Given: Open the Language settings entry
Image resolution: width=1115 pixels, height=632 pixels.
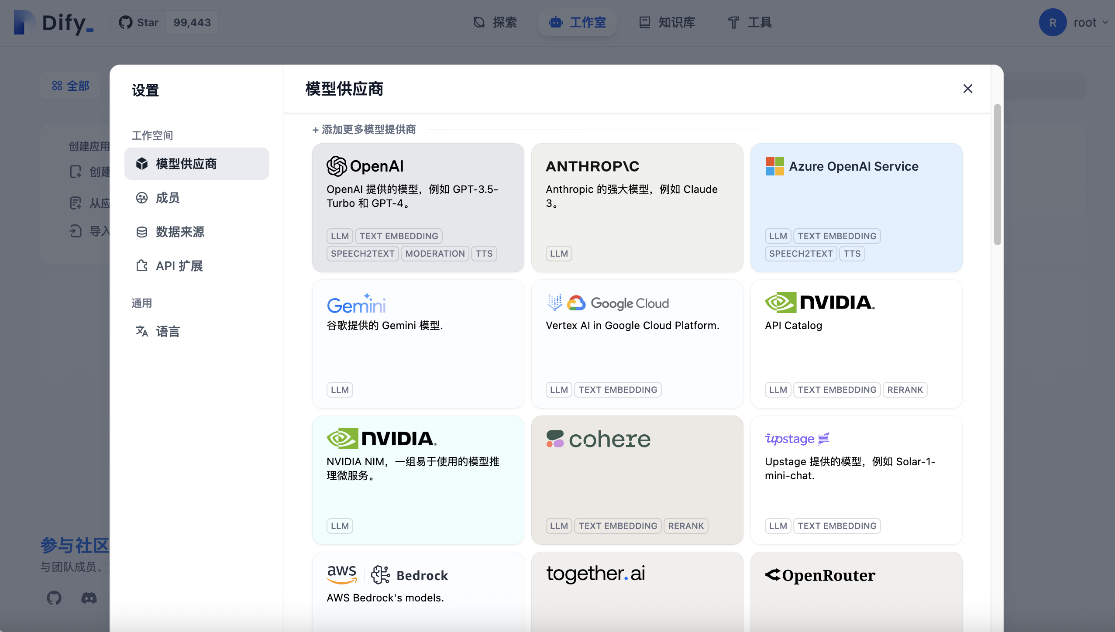Looking at the screenshot, I should pos(168,331).
